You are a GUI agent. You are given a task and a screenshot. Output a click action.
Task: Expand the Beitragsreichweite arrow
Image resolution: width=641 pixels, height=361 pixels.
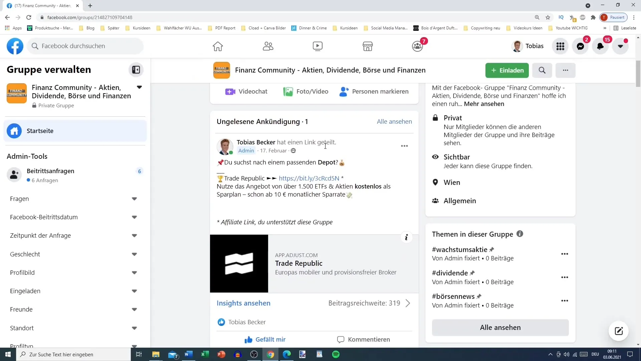click(408, 303)
